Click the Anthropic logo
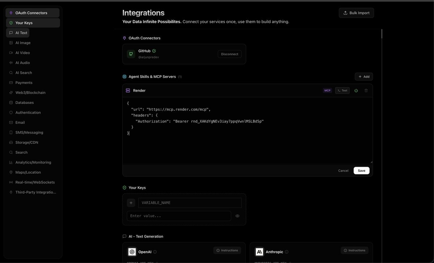 point(259,252)
